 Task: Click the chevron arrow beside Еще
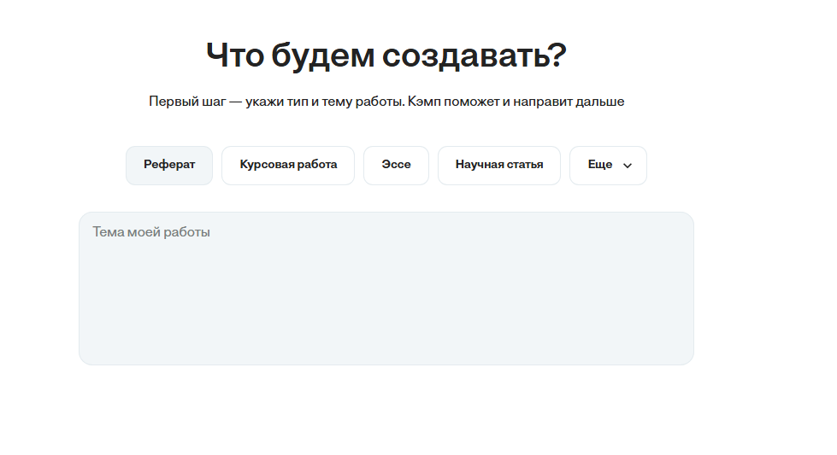(628, 166)
